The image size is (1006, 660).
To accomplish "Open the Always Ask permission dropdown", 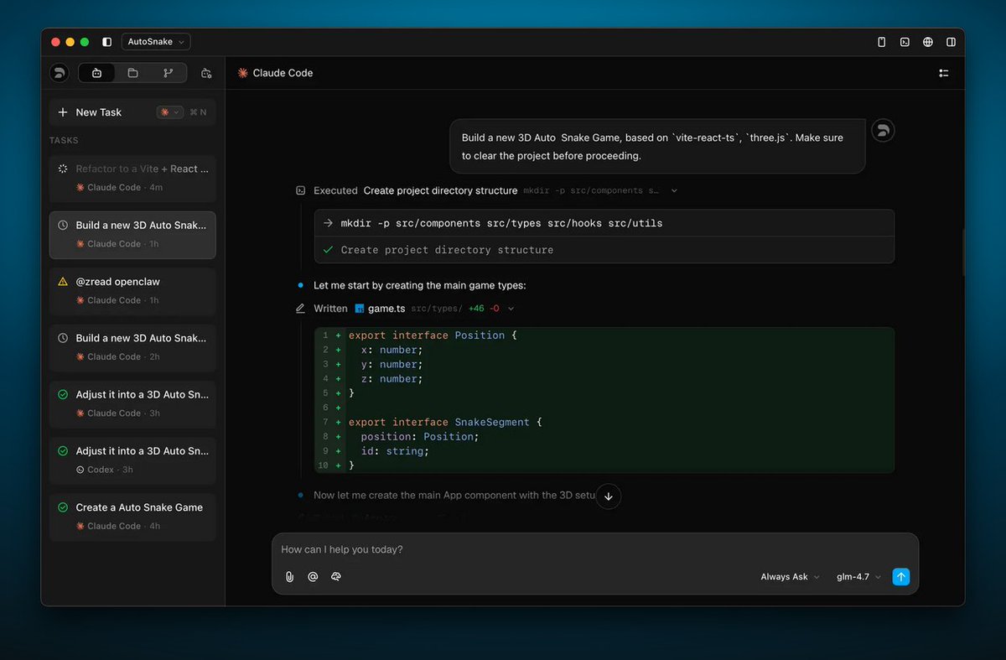I will coord(791,577).
